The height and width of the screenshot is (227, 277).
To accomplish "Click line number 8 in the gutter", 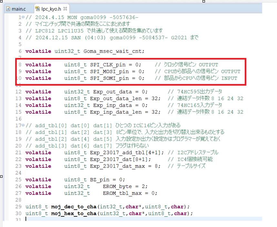I will point(20,64).
